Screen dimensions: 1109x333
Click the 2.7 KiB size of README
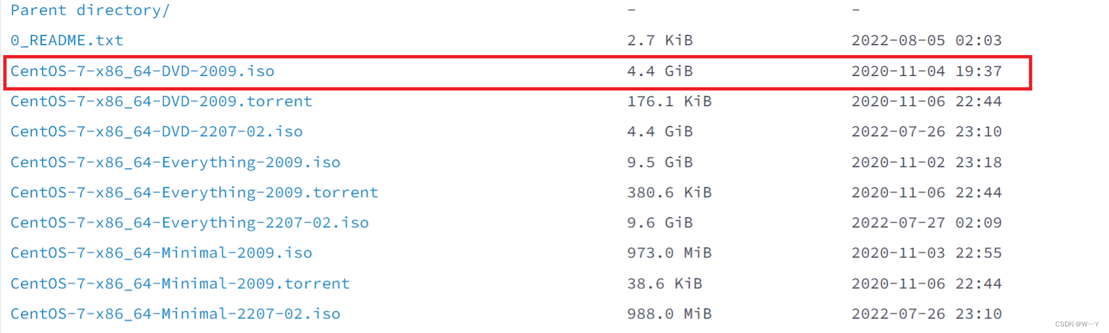[x=659, y=41]
